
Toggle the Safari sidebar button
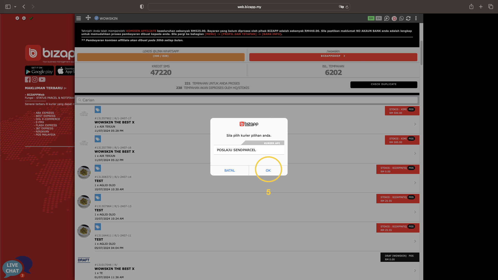click(x=8, y=7)
